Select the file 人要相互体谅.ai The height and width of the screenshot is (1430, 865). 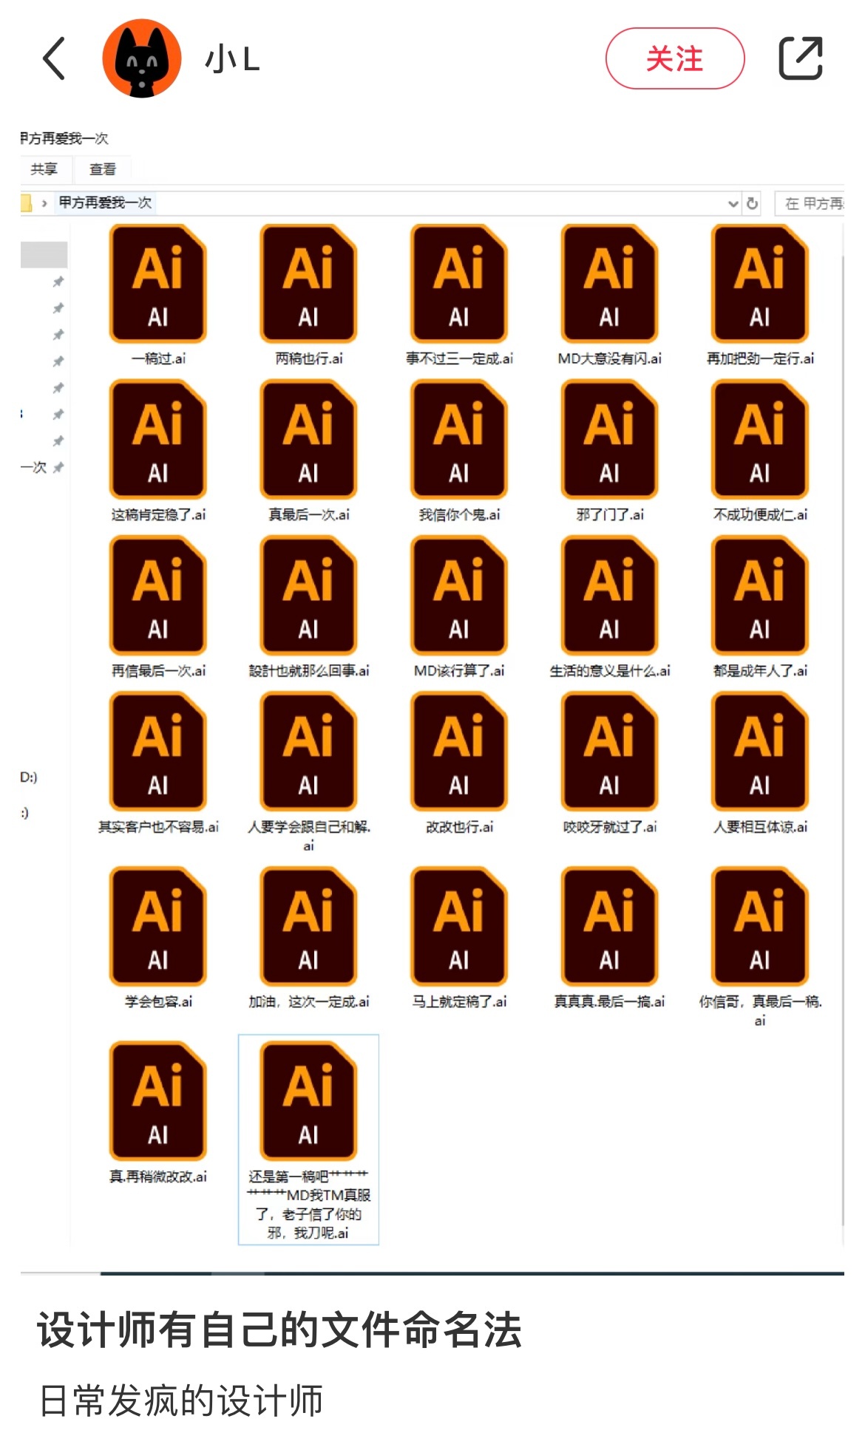click(760, 764)
